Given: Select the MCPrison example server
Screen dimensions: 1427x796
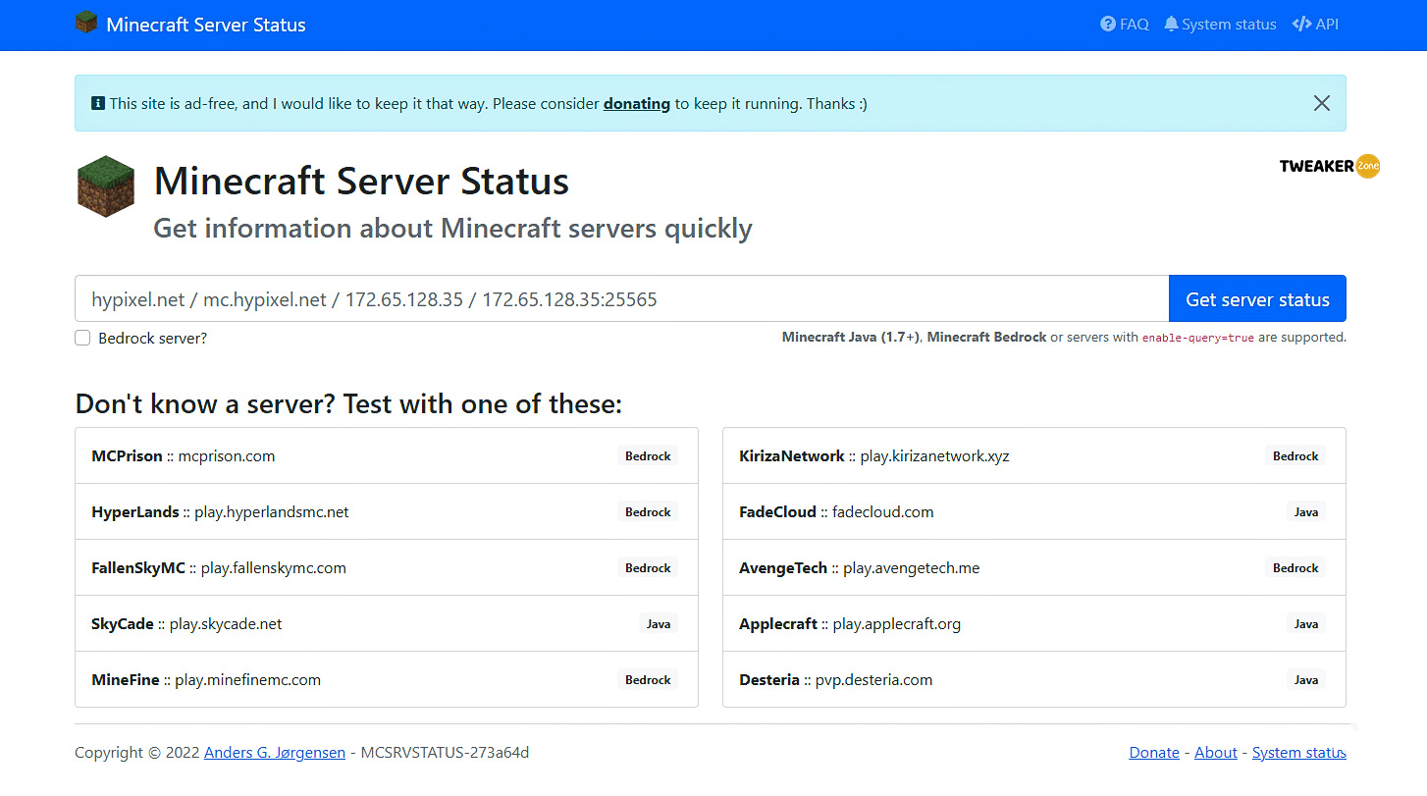Looking at the screenshot, I should click(x=386, y=455).
